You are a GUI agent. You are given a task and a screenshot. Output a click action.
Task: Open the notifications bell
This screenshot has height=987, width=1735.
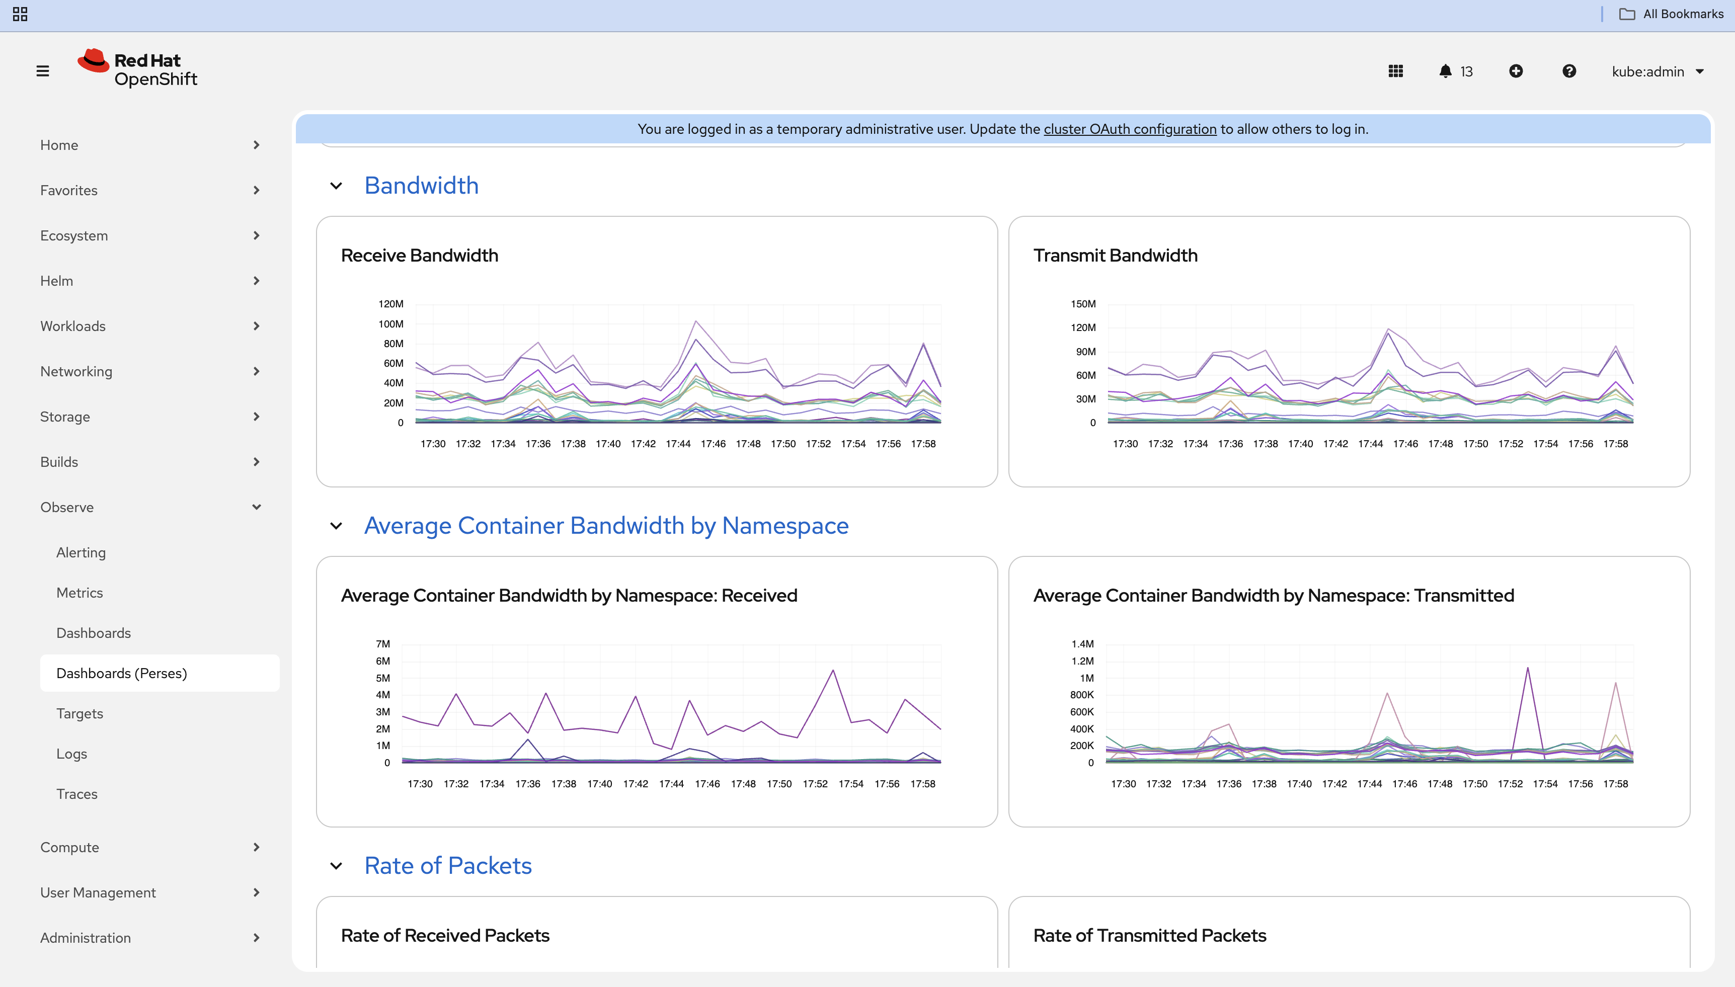(x=1446, y=71)
